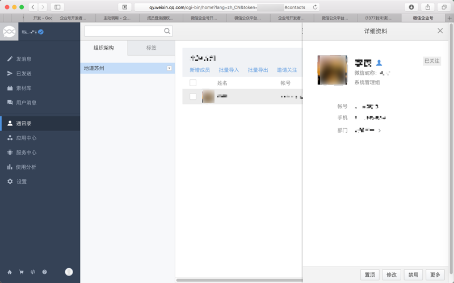Select 通讯录 contacts in the sidebar
This screenshot has width=454, height=283.
coord(40,123)
